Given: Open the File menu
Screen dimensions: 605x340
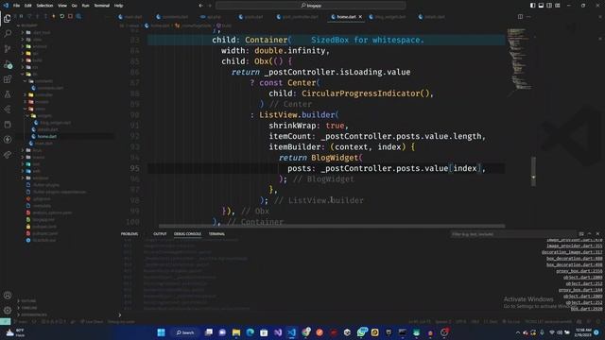Looking at the screenshot, I should (17, 6).
